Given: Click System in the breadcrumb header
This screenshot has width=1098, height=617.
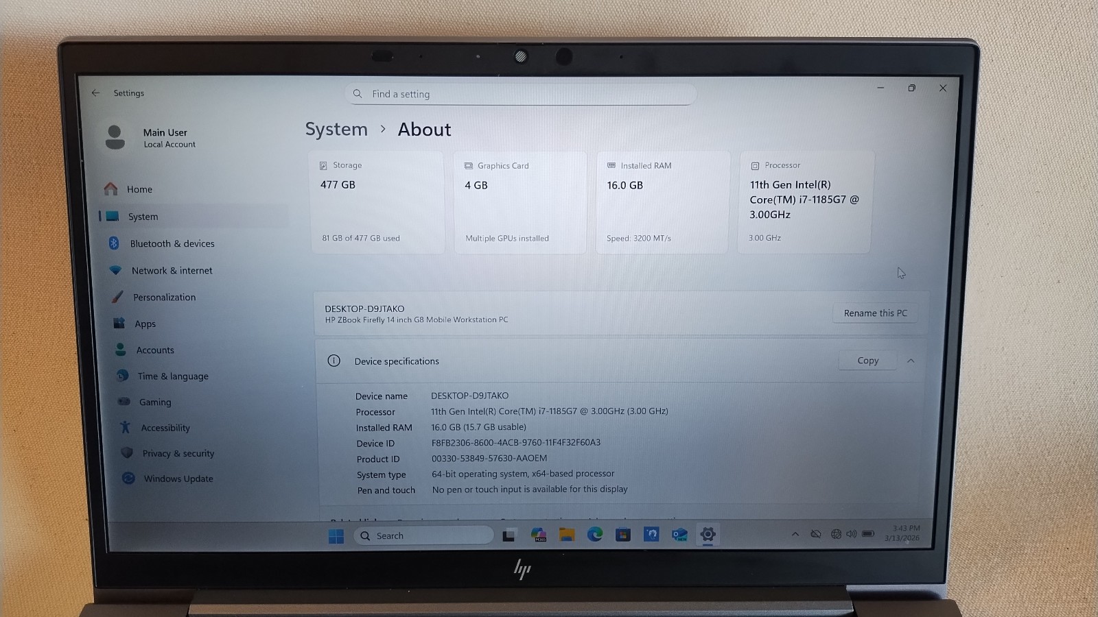Looking at the screenshot, I should [336, 130].
